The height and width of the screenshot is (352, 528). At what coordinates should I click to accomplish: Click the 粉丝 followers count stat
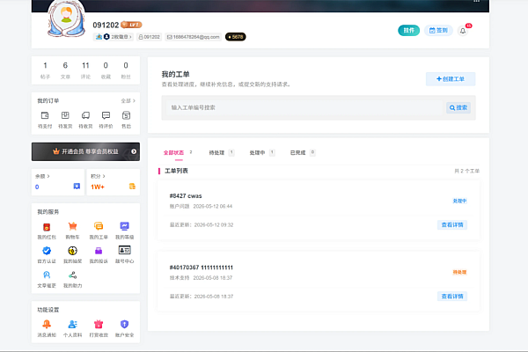(126, 70)
